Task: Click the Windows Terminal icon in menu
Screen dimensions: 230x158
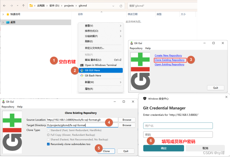Action: tap(82, 65)
